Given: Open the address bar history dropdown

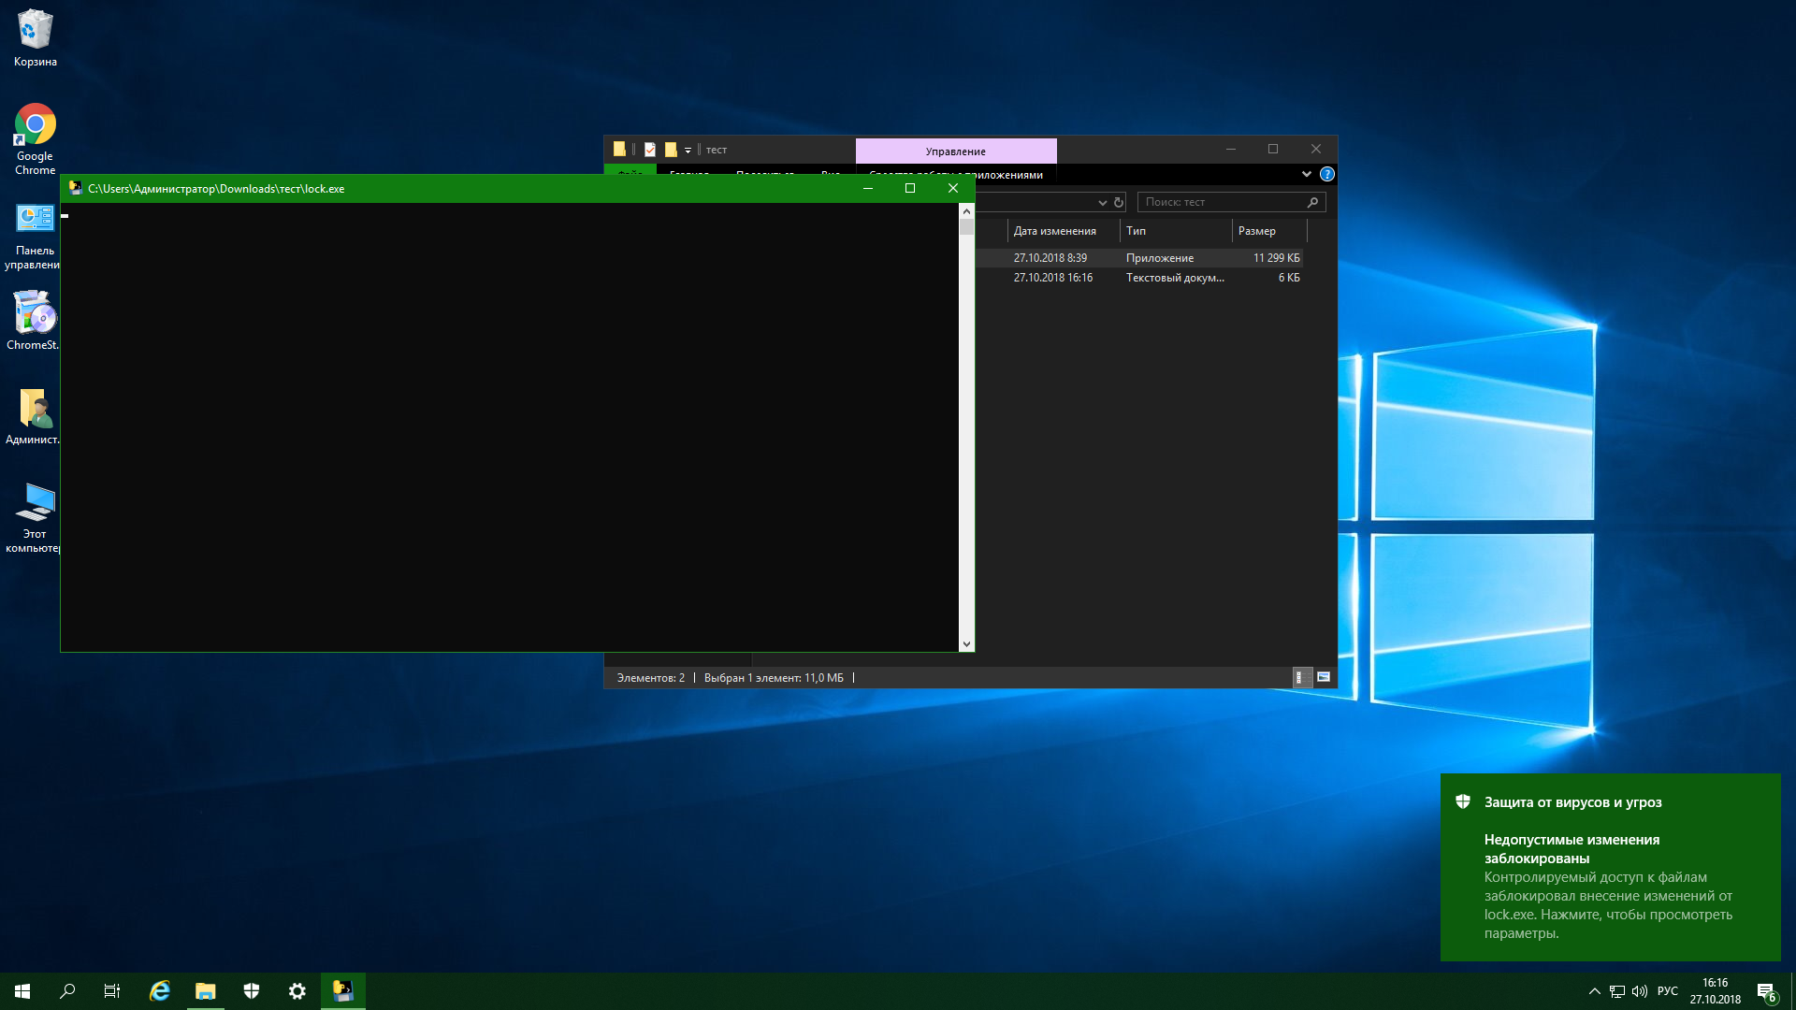Looking at the screenshot, I should tap(1102, 202).
